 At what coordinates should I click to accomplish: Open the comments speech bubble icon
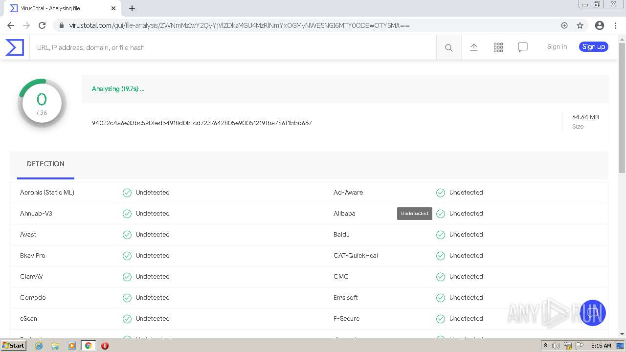click(522, 47)
